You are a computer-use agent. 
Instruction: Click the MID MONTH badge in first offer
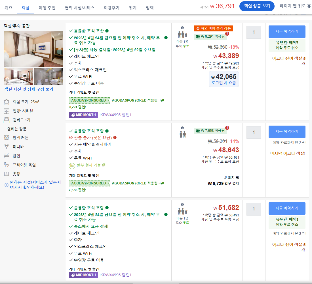[x=83, y=115]
